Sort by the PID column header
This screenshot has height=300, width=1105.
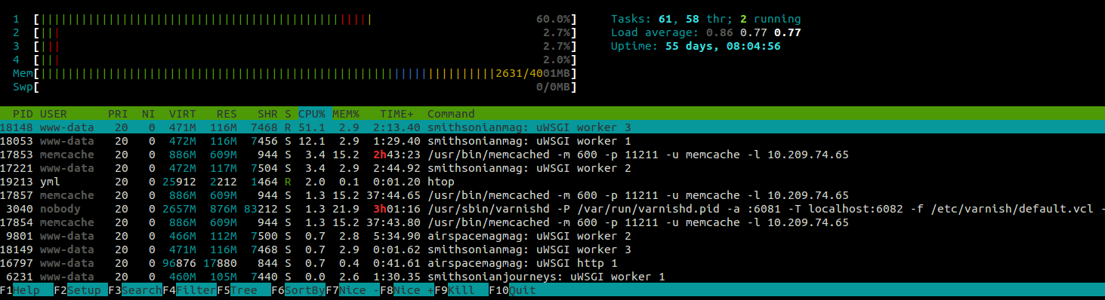coord(23,114)
